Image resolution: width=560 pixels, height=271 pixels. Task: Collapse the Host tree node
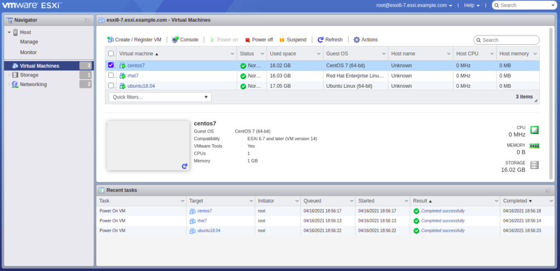[9, 32]
